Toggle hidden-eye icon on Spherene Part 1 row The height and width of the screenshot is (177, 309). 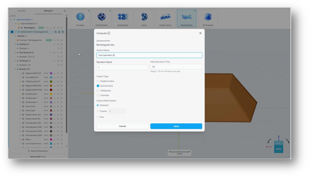(x=56, y=32)
